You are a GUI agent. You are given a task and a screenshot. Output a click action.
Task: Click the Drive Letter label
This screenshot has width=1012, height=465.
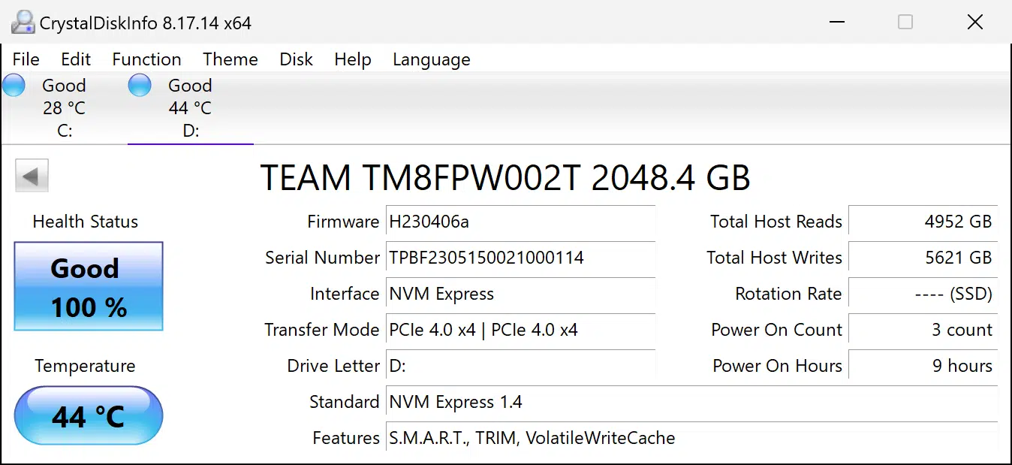(x=333, y=366)
